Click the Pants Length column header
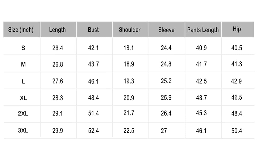 click(x=203, y=30)
